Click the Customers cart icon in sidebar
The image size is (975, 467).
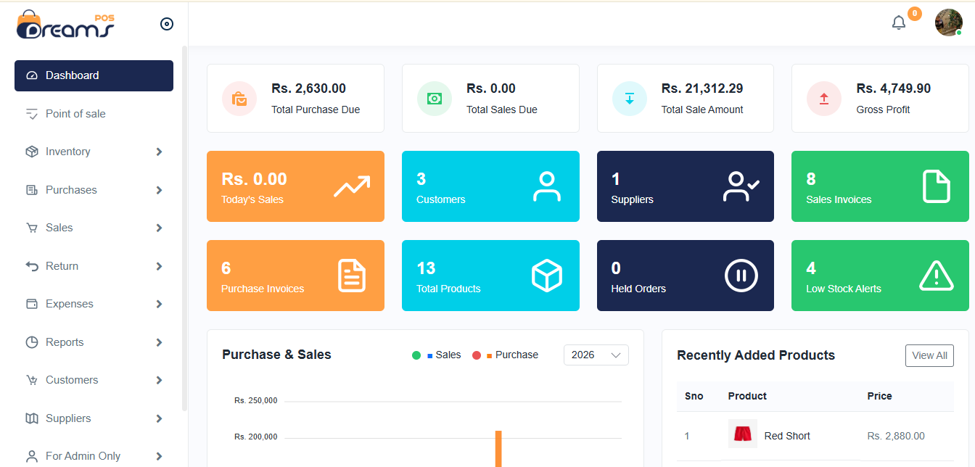click(32, 380)
